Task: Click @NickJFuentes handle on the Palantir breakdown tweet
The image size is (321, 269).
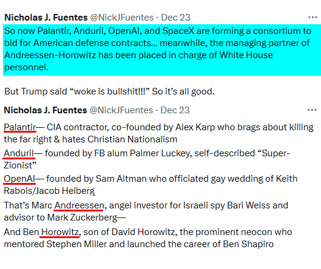Action: 121,110
